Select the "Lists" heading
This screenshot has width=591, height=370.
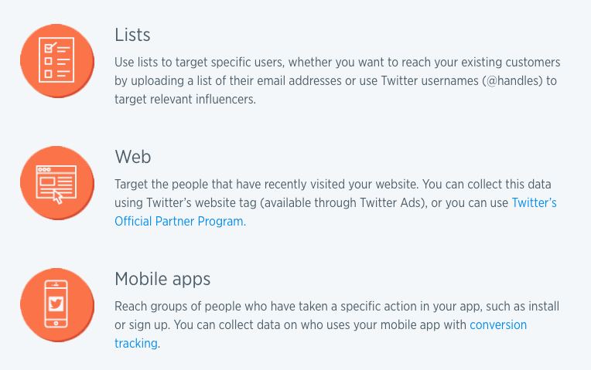[x=132, y=35]
